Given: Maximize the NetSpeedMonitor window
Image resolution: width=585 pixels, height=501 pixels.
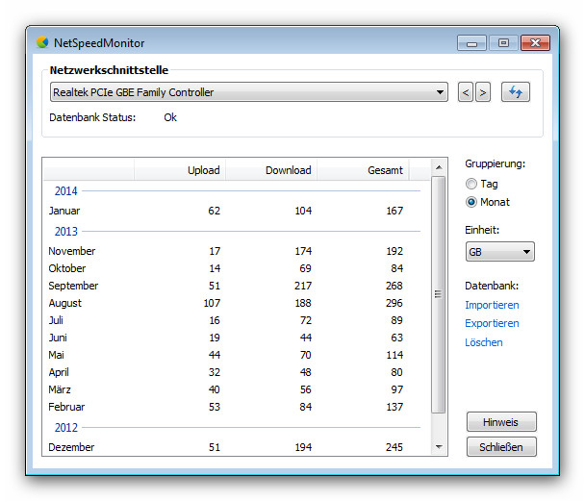Looking at the screenshot, I should [x=503, y=43].
